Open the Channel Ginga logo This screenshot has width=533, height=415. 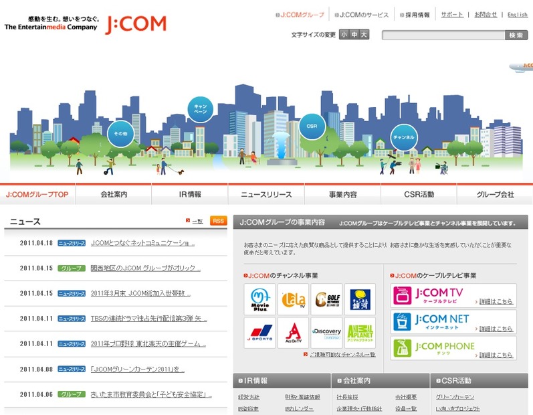click(360, 299)
